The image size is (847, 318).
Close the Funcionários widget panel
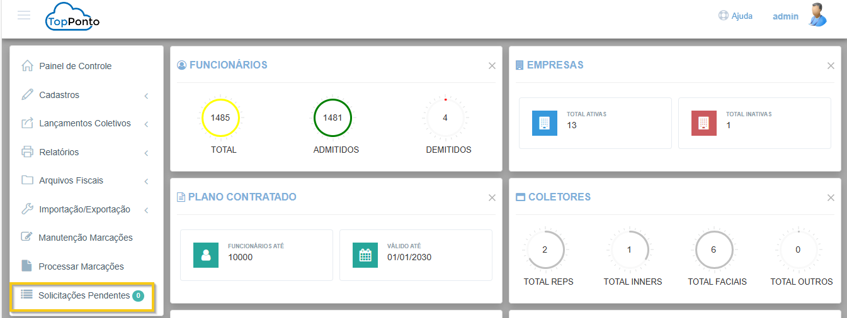tap(492, 66)
